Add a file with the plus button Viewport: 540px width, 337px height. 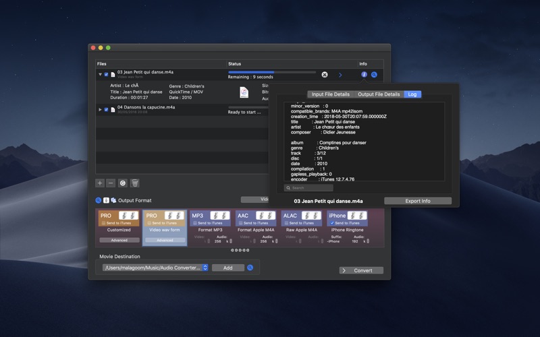[x=100, y=183]
